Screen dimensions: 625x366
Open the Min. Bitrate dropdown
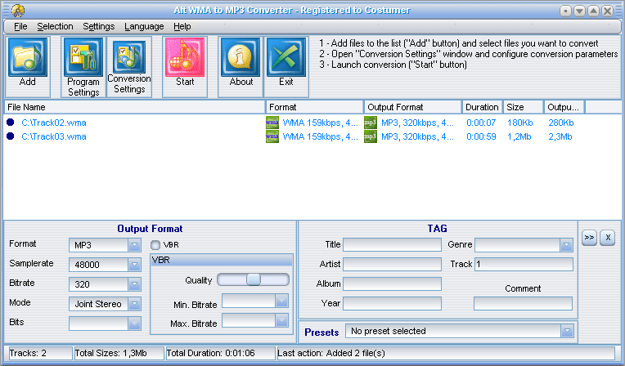point(281,301)
